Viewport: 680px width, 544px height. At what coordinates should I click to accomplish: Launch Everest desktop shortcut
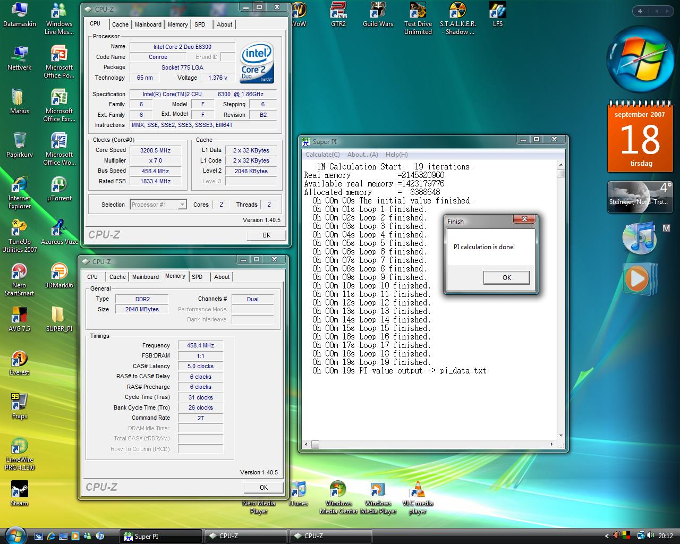coord(20,363)
